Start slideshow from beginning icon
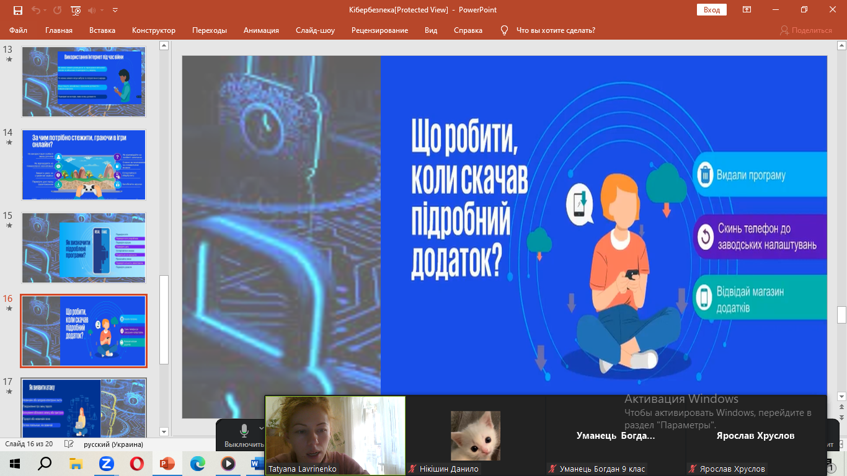Viewport: 847px width, 476px height. tap(76, 10)
